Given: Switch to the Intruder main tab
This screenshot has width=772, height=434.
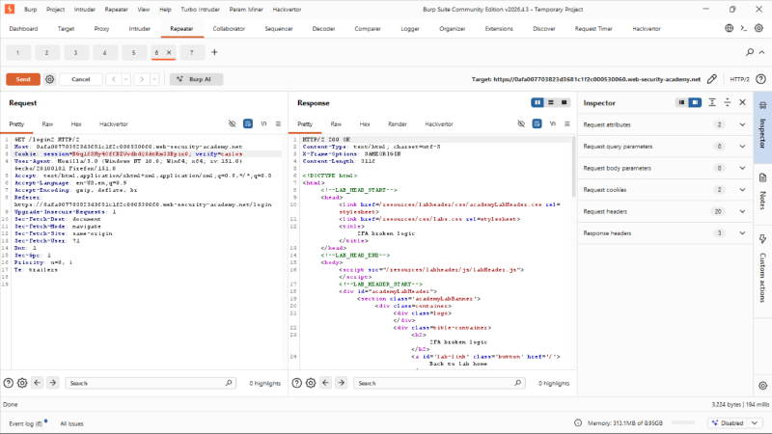Looking at the screenshot, I should pos(139,29).
